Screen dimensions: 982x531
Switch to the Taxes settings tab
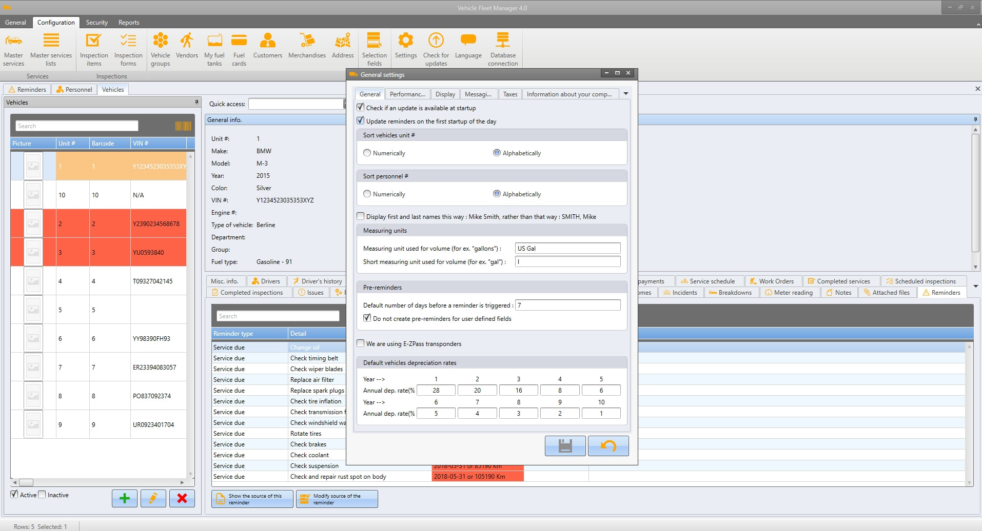pyautogui.click(x=509, y=94)
